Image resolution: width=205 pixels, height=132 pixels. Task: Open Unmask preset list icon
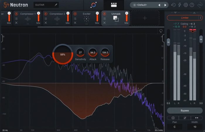tap(104, 18)
